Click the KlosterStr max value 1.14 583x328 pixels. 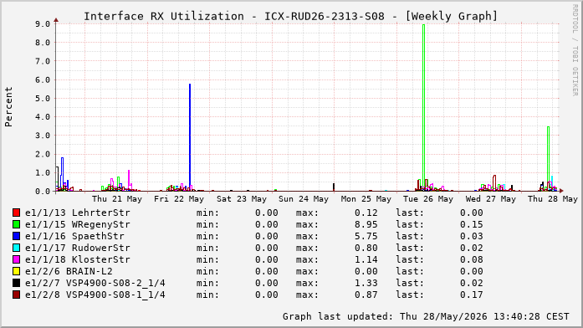[x=366, y=259]
